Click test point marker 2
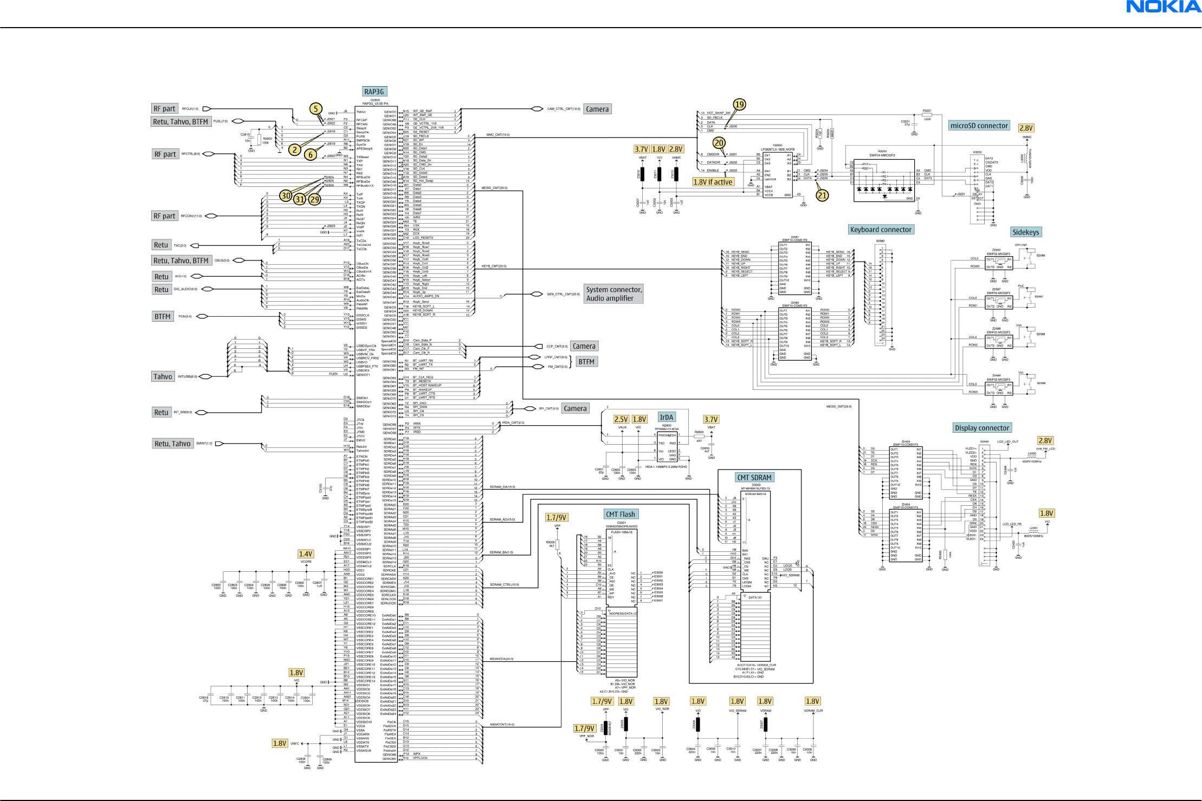The width and height of the screenshot is (1202, 801). (x=294, y=149)
